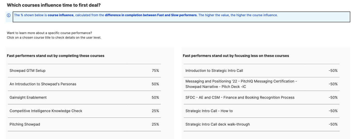353x139 pixels.
Task: Click 'Fast performers stand out by completing' header
Action: (x=56, y=56)
